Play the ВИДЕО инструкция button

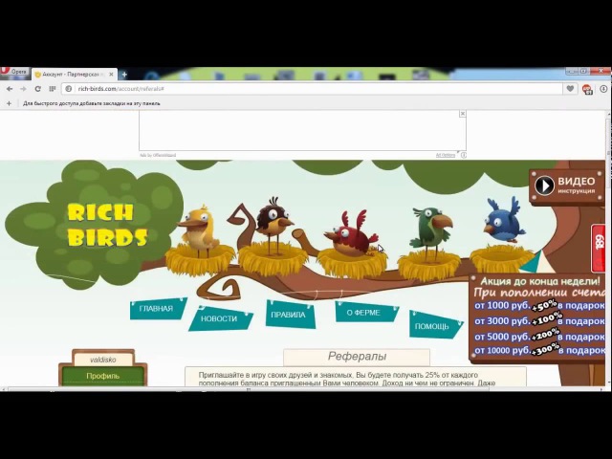click(x=567, y=186)
